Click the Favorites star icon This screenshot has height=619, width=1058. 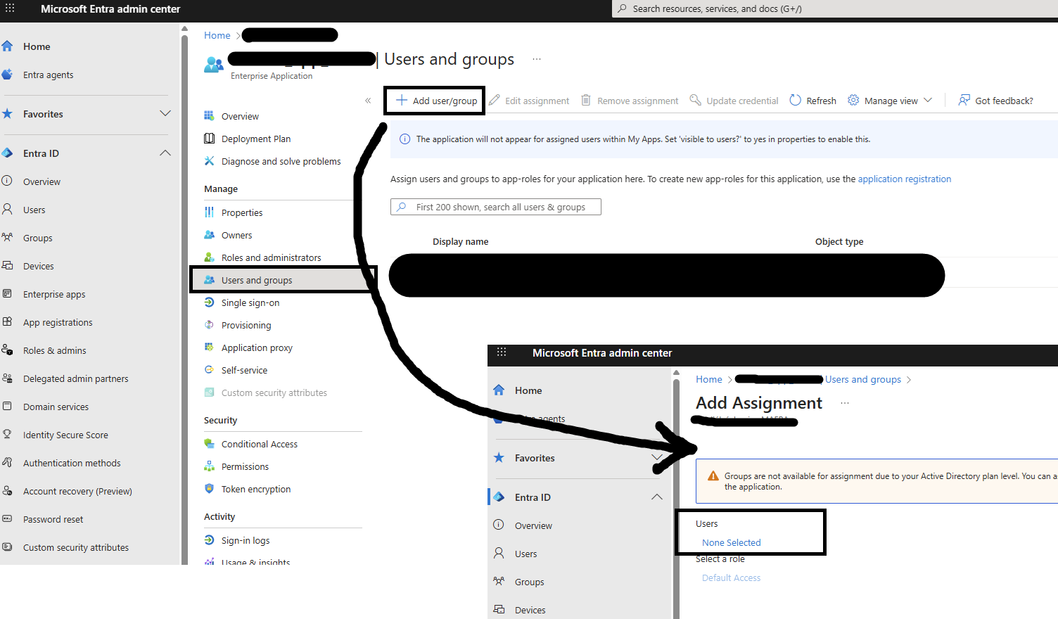(7, 114)
